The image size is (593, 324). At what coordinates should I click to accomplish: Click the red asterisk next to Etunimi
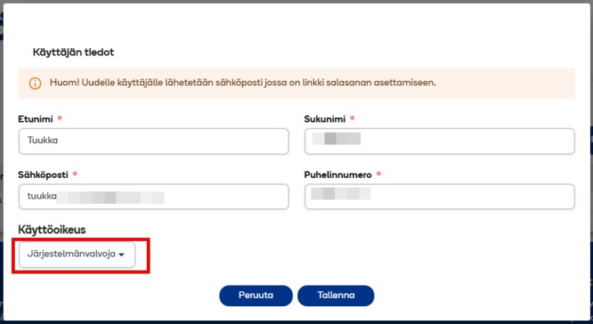coord(59,119)
